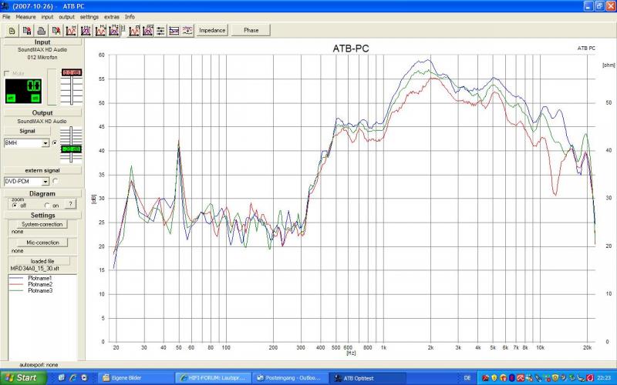Select Plotname1 in the plot list
The width and height of the screenshot is (617, 385).
(40, 278)
